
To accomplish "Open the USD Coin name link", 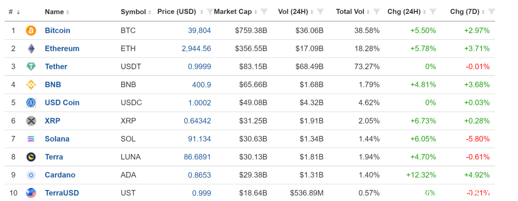I will pos(62,103).
